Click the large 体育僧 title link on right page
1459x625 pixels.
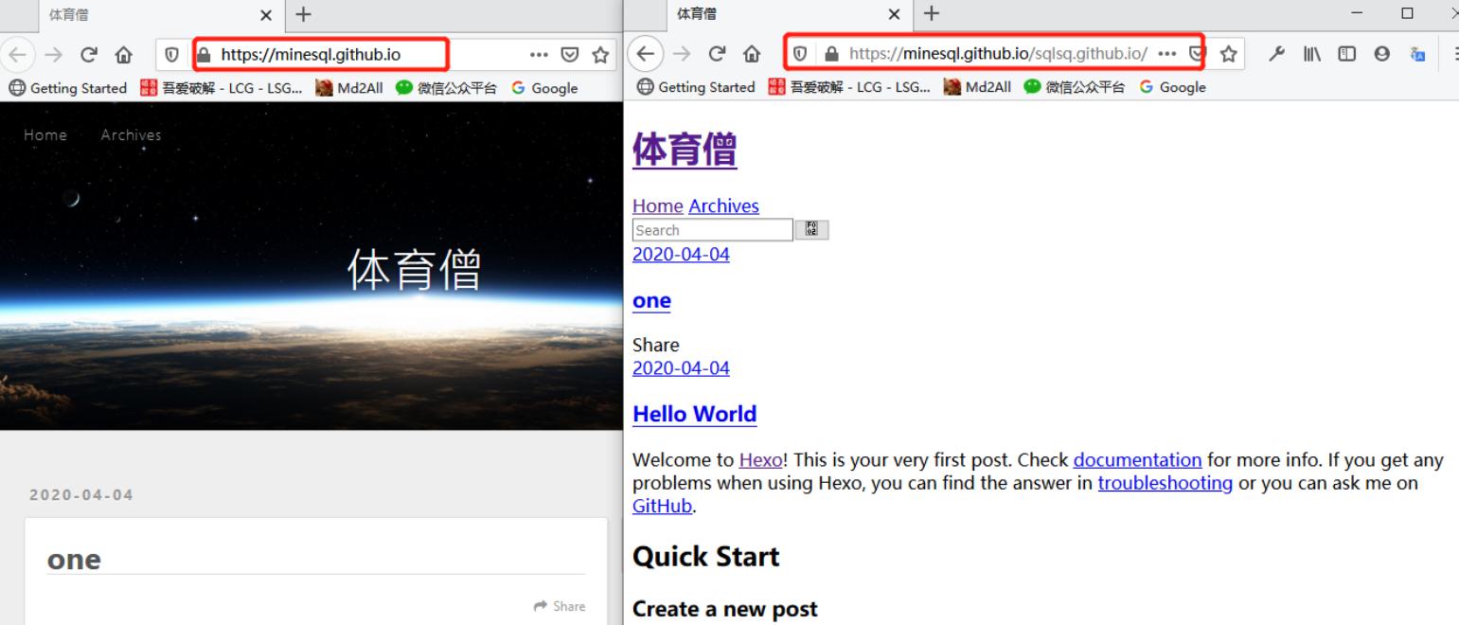coord(685,151)
